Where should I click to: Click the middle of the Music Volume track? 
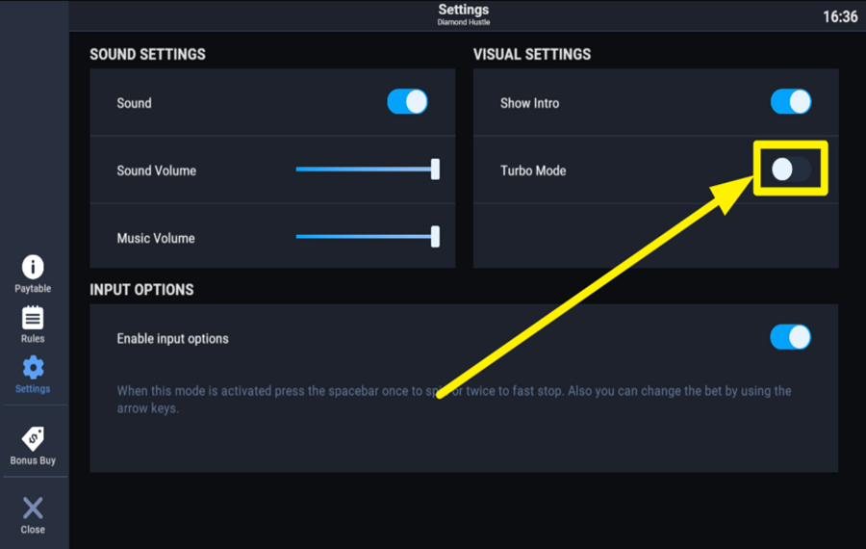coord(366,237)
